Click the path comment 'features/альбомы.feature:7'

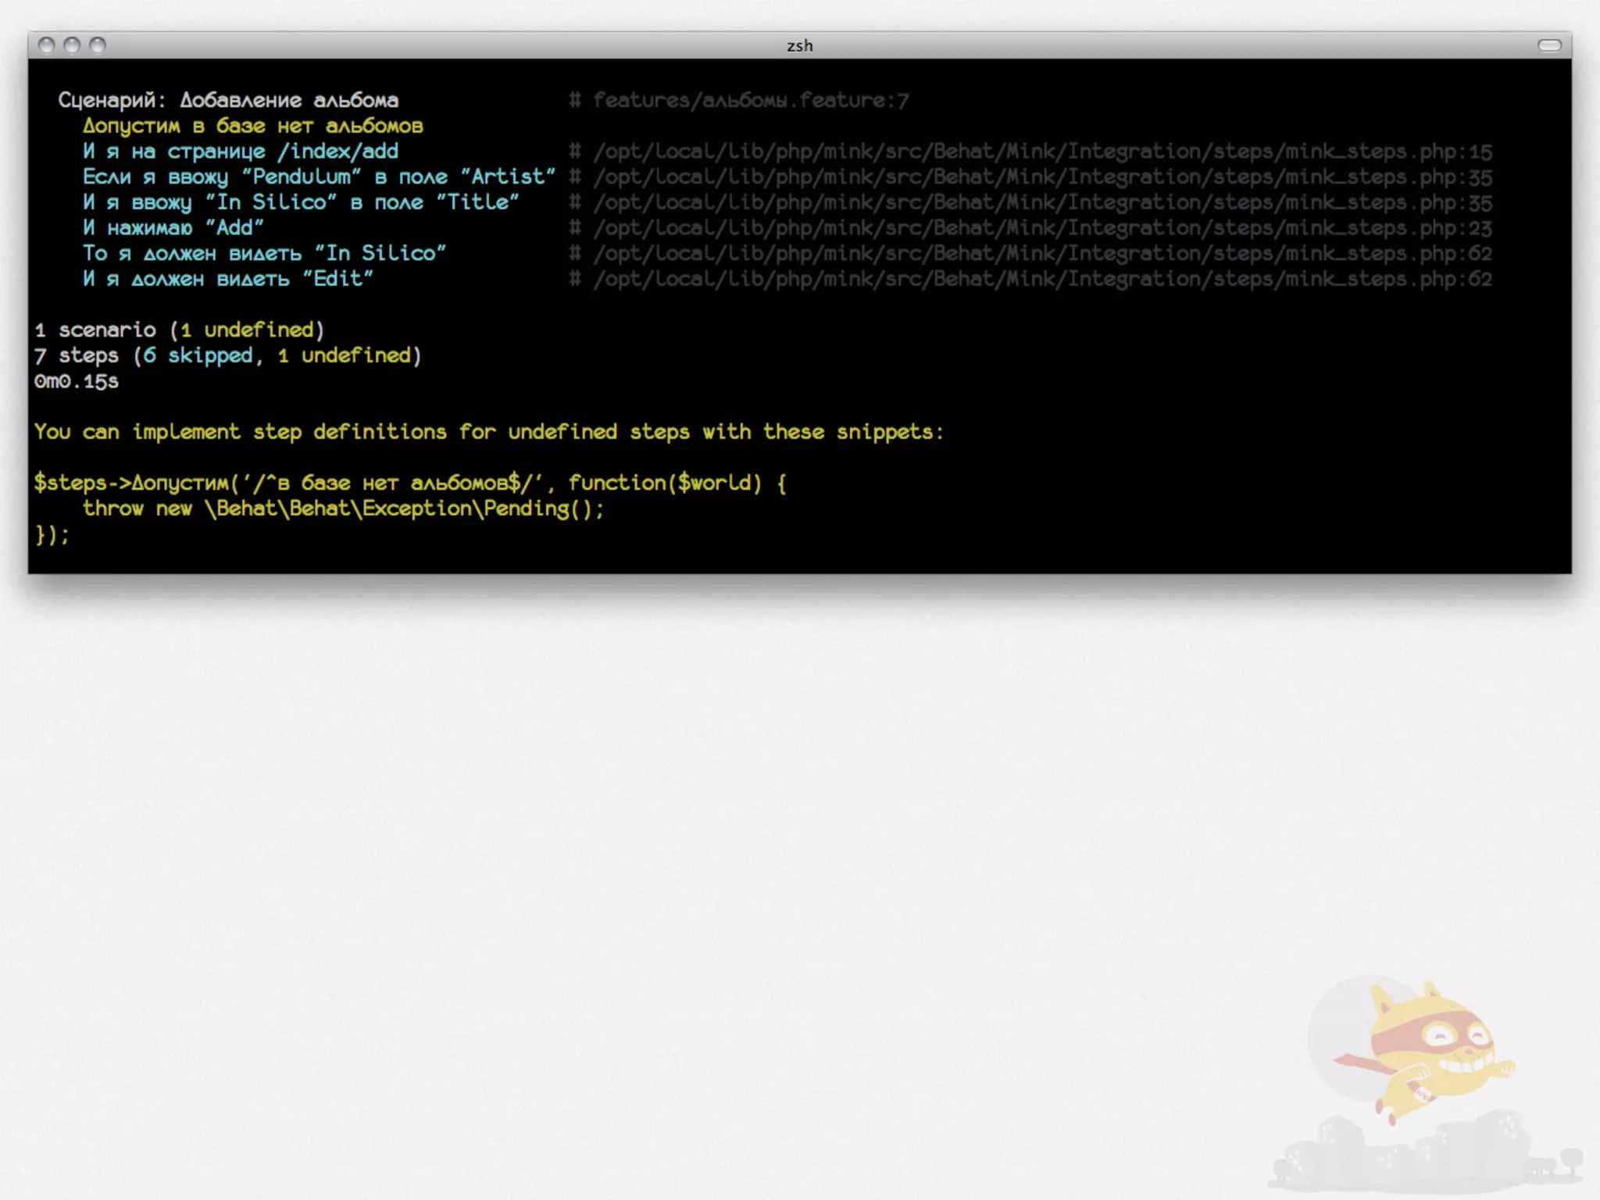tap(750, 101)
